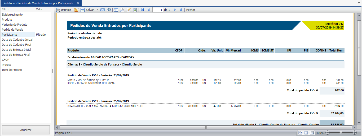Screen dimensions: 362x136
Task: Go to next page arrow
Action: (175, 10)
